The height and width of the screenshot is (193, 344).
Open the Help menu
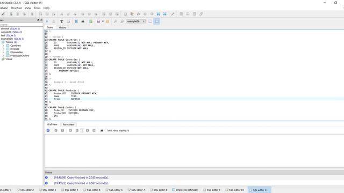pos(46,8)
